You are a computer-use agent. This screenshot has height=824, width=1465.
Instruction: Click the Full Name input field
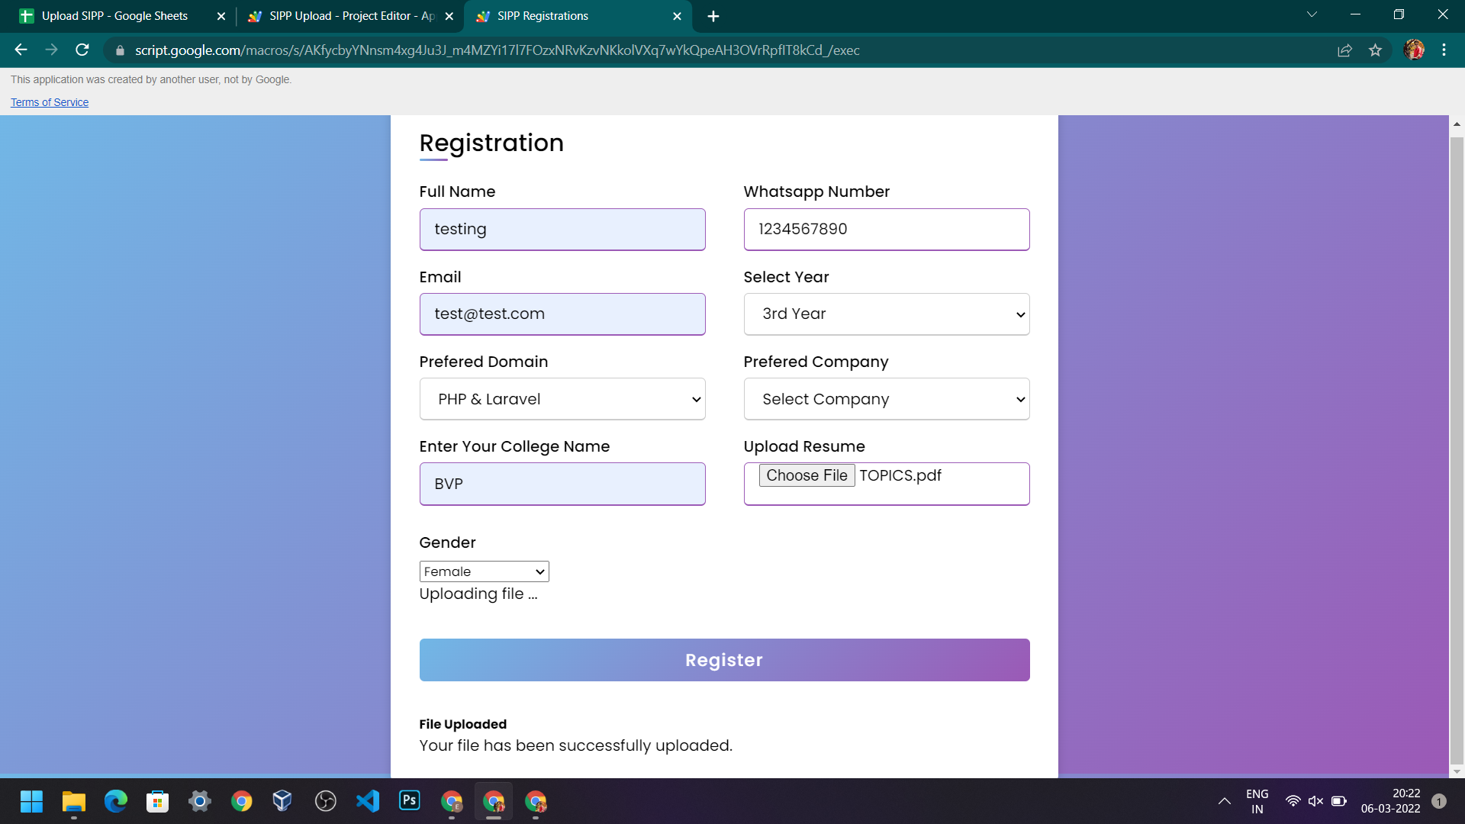pos(562,230)
